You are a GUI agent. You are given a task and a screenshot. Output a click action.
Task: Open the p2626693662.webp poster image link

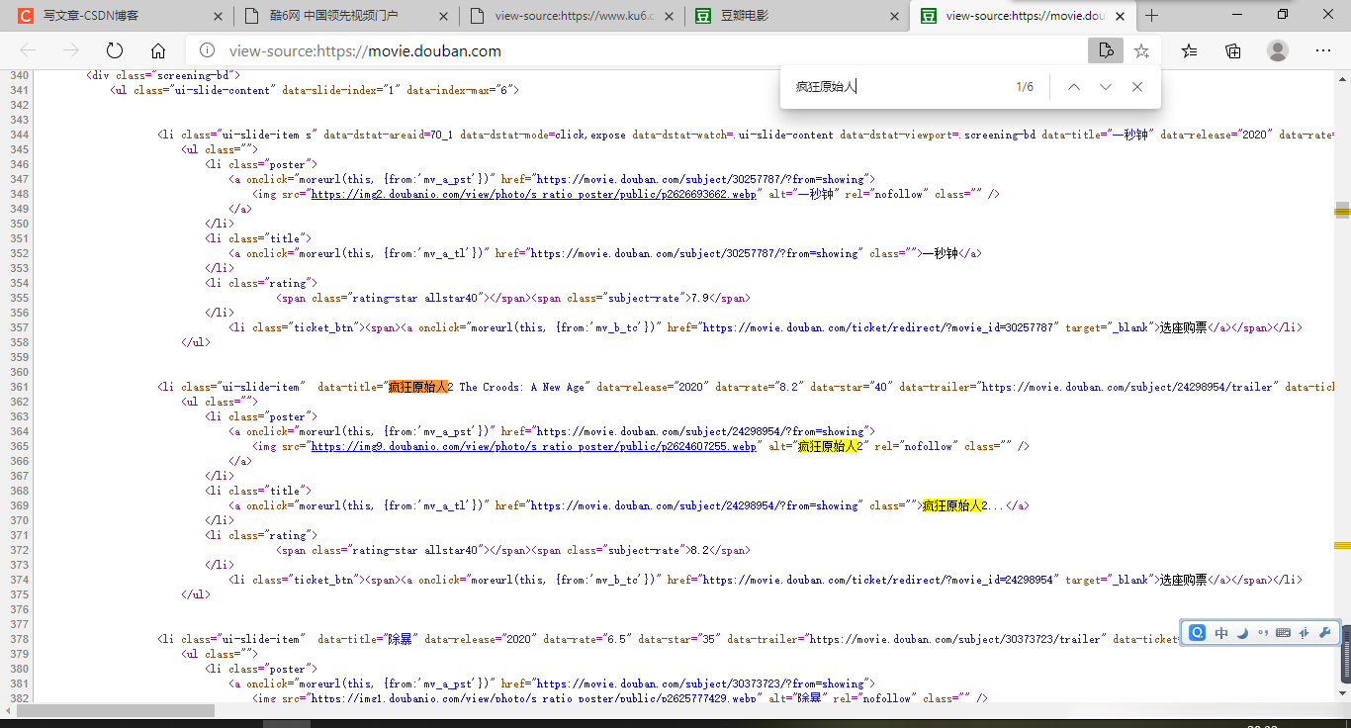pyautogui.click(x=534, y=194)
